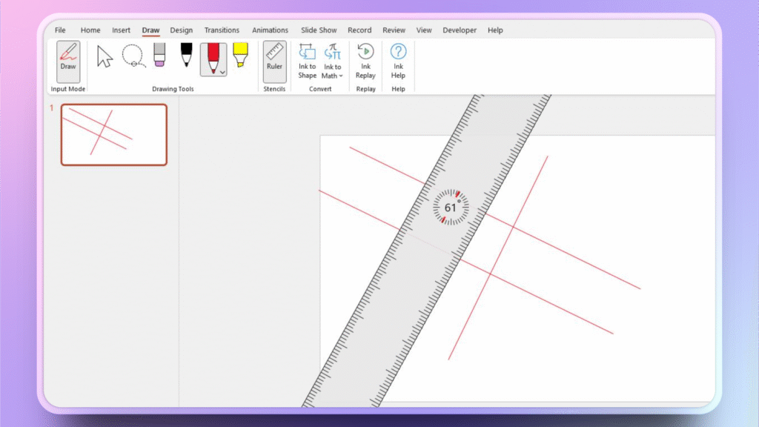Launch Ink Help
This screenshot has height=427, width=759.
coord(398,61)
